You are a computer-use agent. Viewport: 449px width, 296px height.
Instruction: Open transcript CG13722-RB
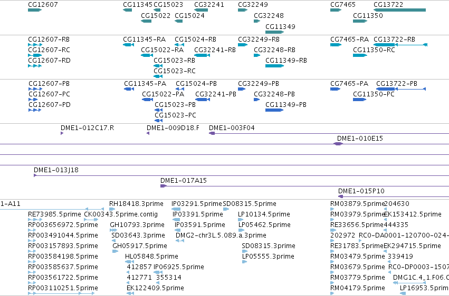[394, 39]
